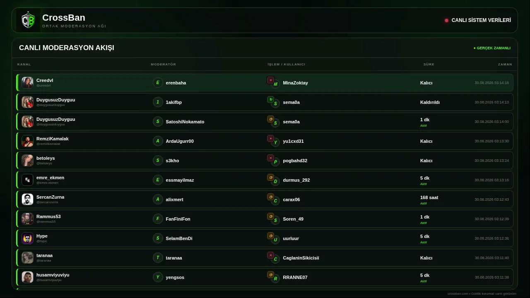The height and width of the screenshot is (298, 530).
Task: Click the ban icon beside CaglaninSikicisii
Action: [270, 255]
